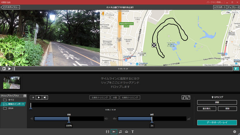Go back to ビデオギャラリー video gallery

click(x=10, y=7)
